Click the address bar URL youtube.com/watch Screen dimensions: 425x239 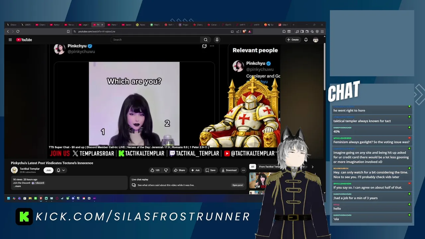click(x=97, y=32)
